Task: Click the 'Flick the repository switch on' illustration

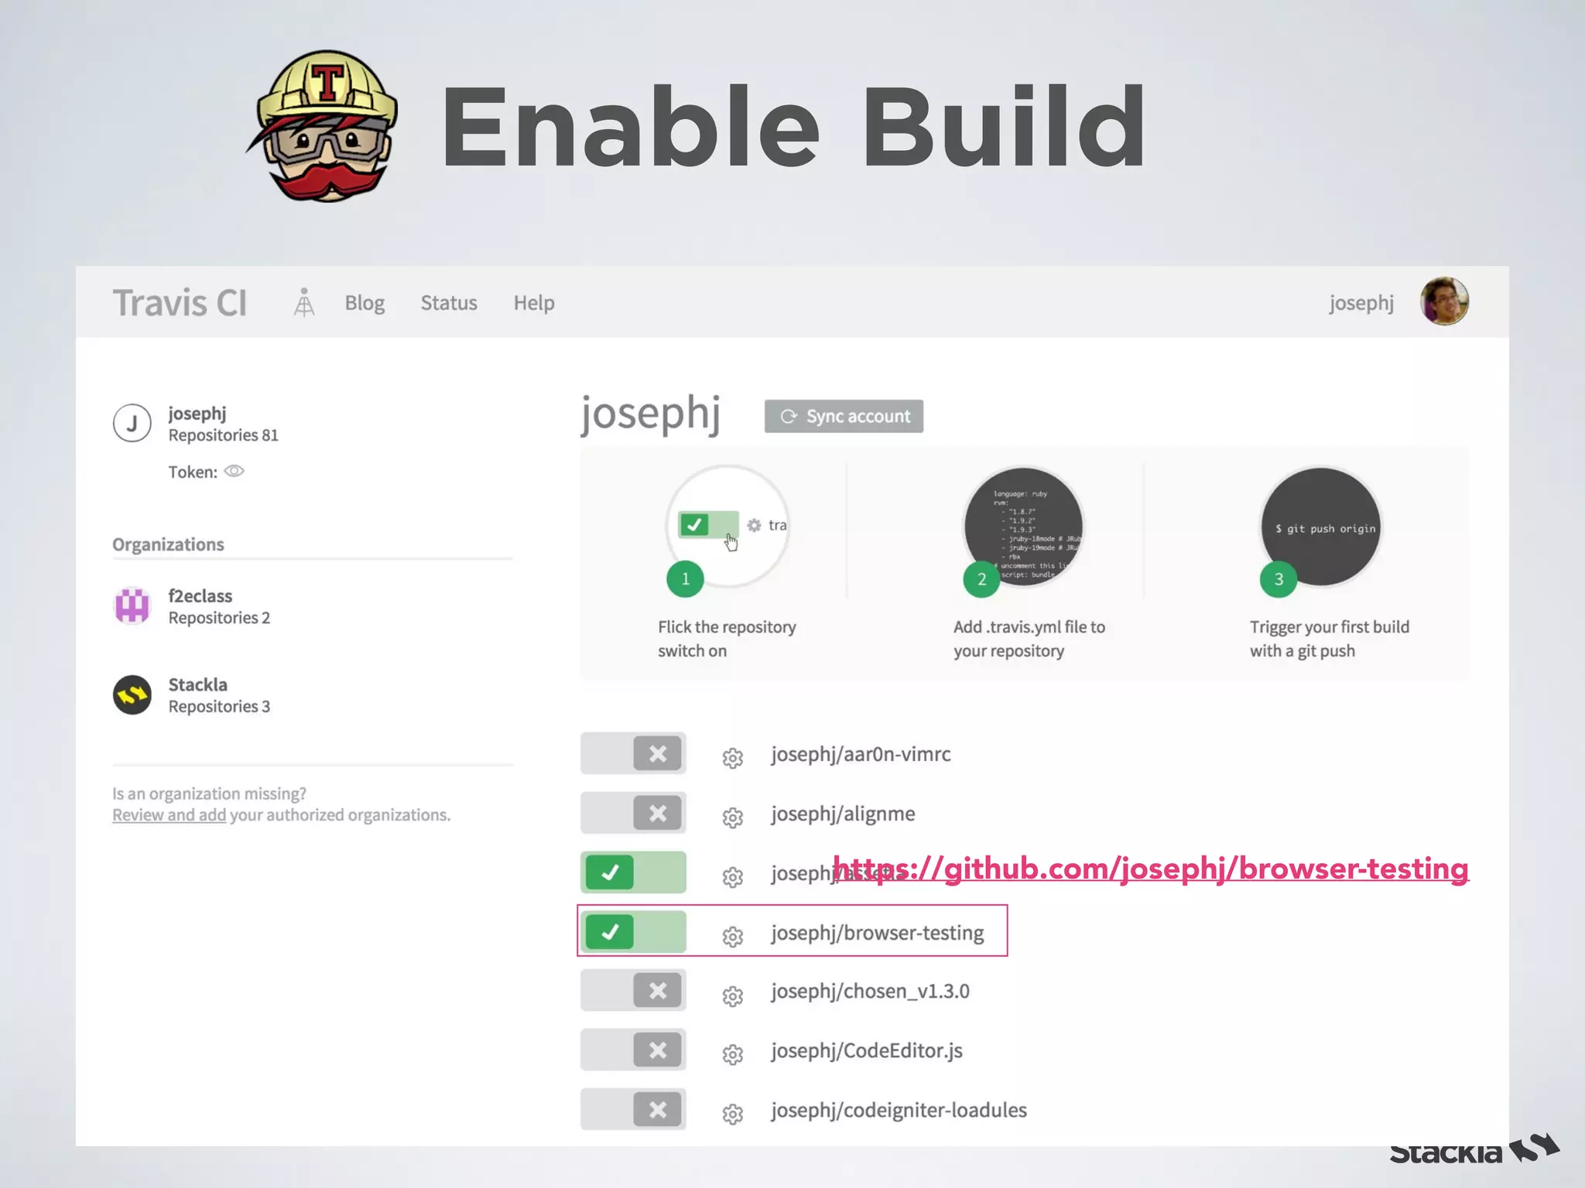Action: (x=727, y=527)
